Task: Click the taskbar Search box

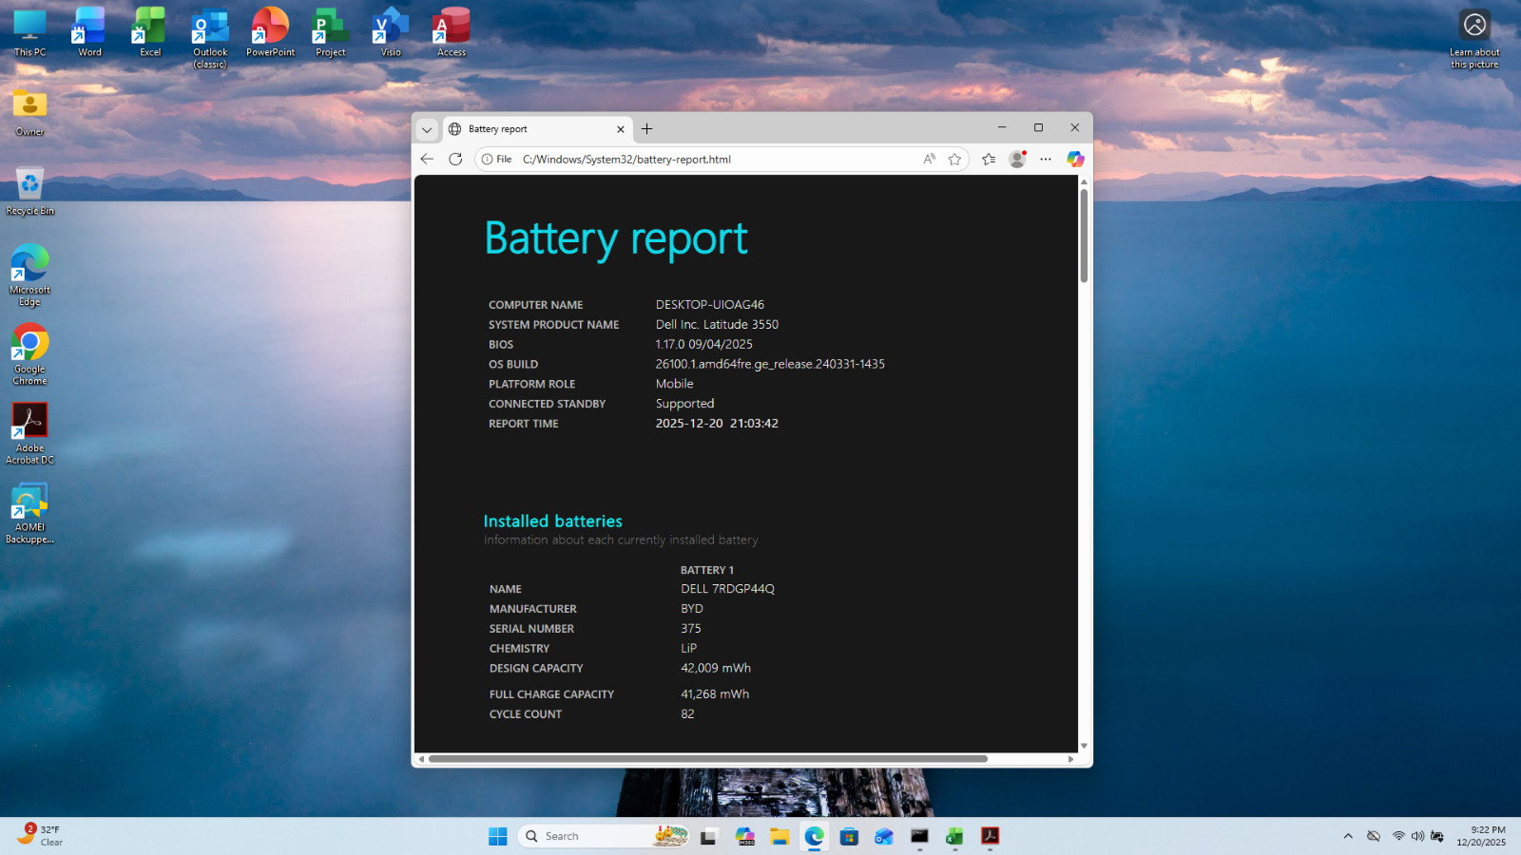Action: (x=604, y=836)
